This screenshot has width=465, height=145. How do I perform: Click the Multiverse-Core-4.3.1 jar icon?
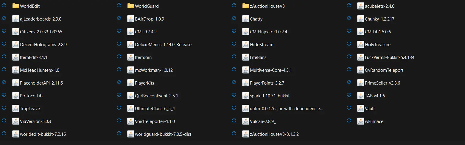click(x=246, y=70)
